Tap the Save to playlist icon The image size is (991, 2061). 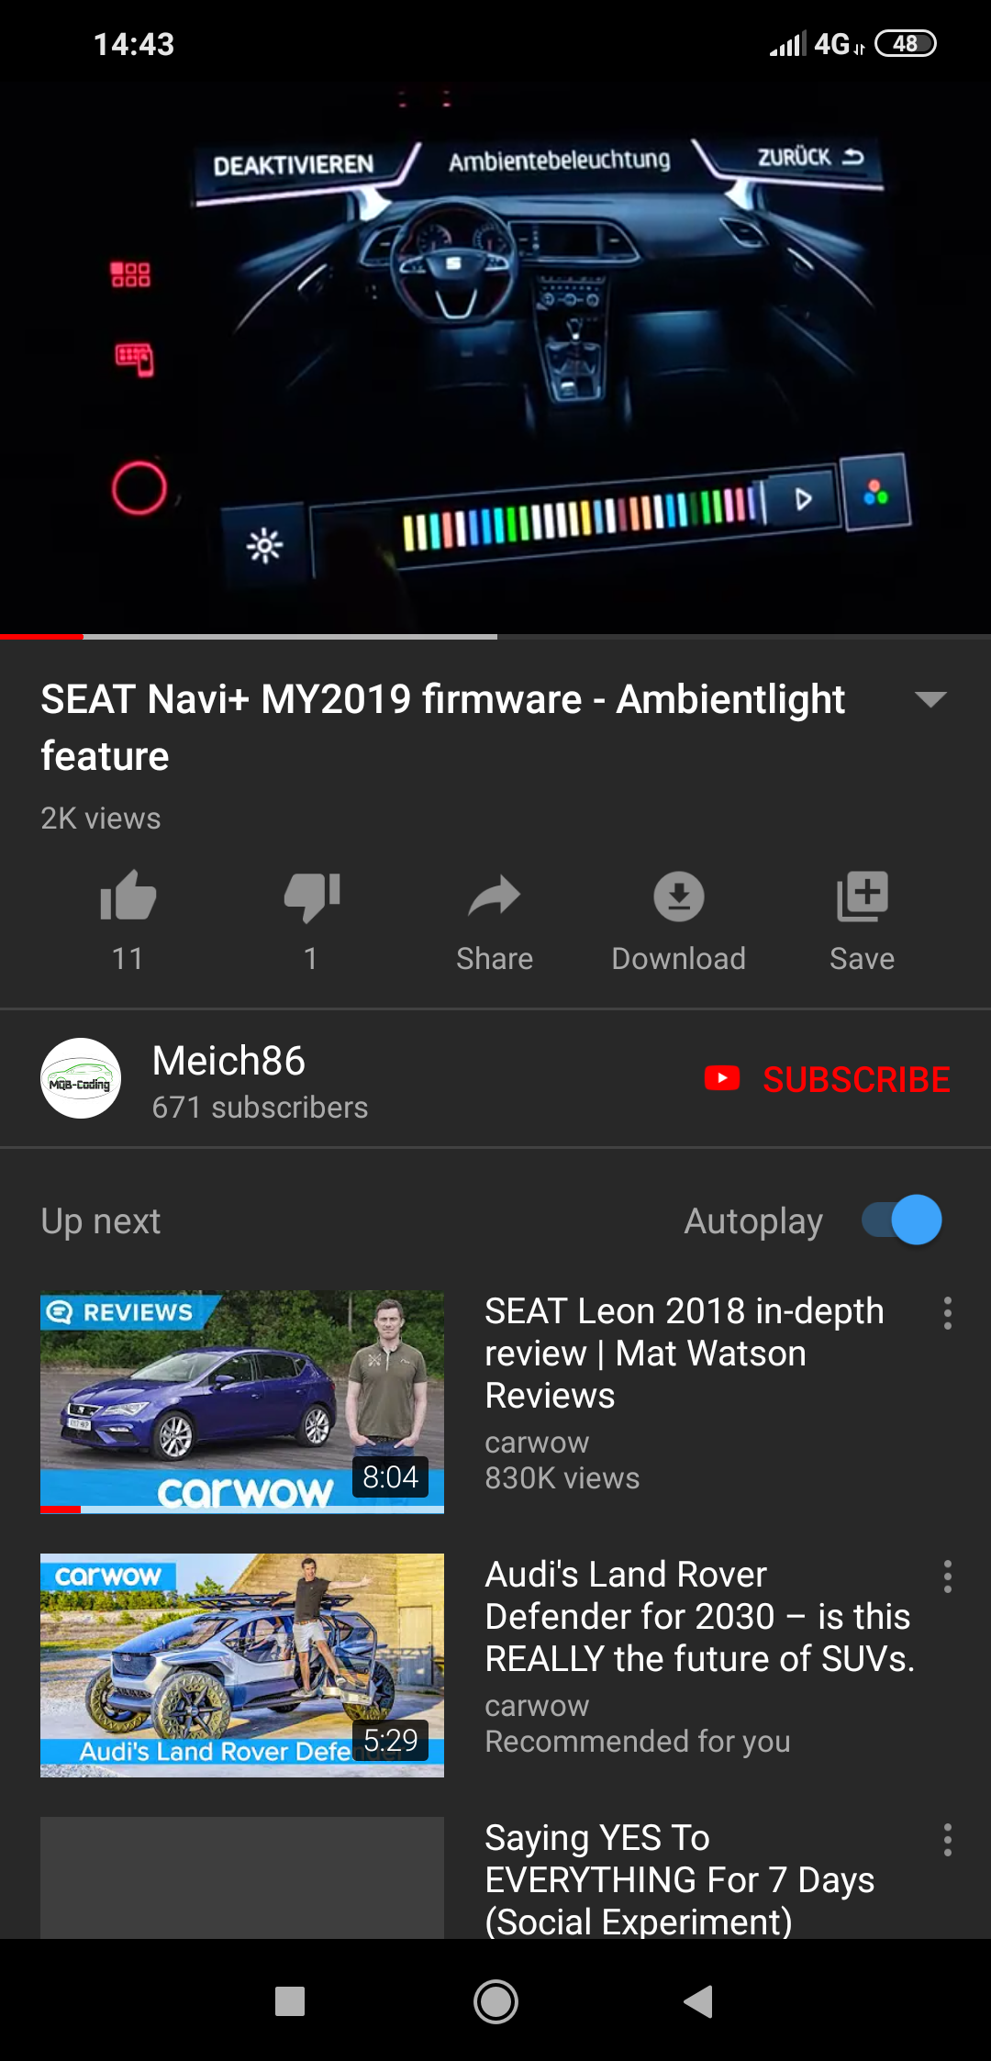tap(863, 897)
